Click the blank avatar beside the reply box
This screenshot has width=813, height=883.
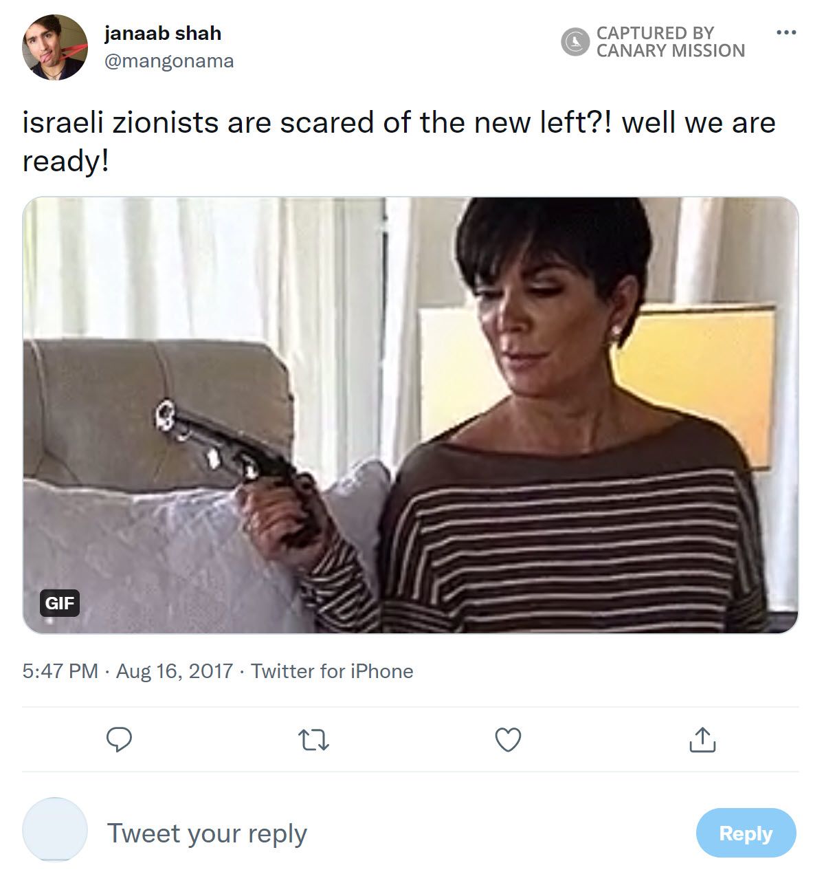(x=55, y=830)
